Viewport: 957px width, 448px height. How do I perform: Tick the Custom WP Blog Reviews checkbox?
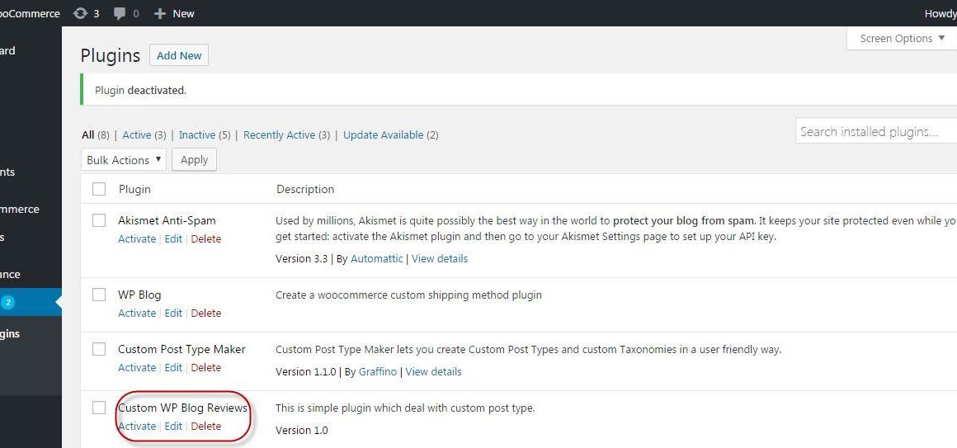[99, 408]
